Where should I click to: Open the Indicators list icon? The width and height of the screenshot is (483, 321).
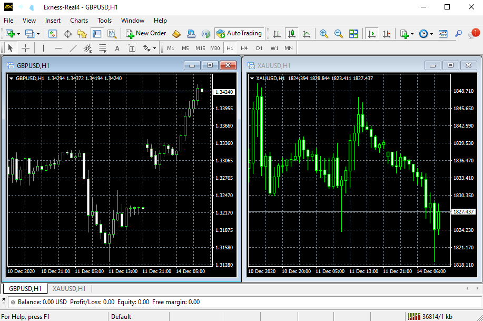click(405, 33)
